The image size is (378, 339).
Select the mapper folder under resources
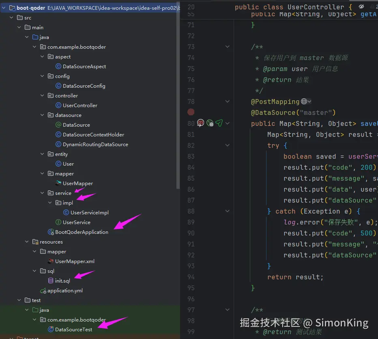coord(57,252)
